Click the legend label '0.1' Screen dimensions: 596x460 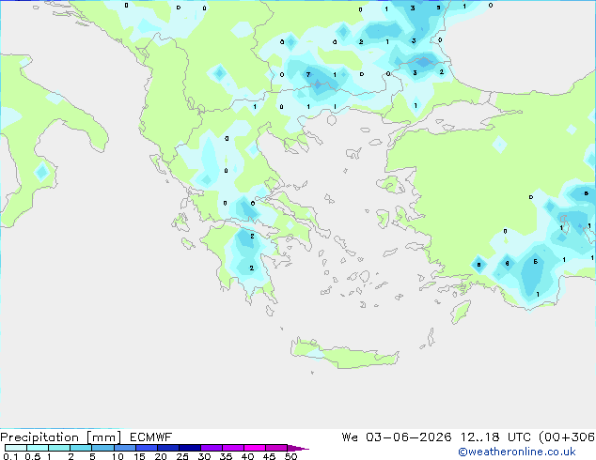pyautogui.click(x=10, y=456)
